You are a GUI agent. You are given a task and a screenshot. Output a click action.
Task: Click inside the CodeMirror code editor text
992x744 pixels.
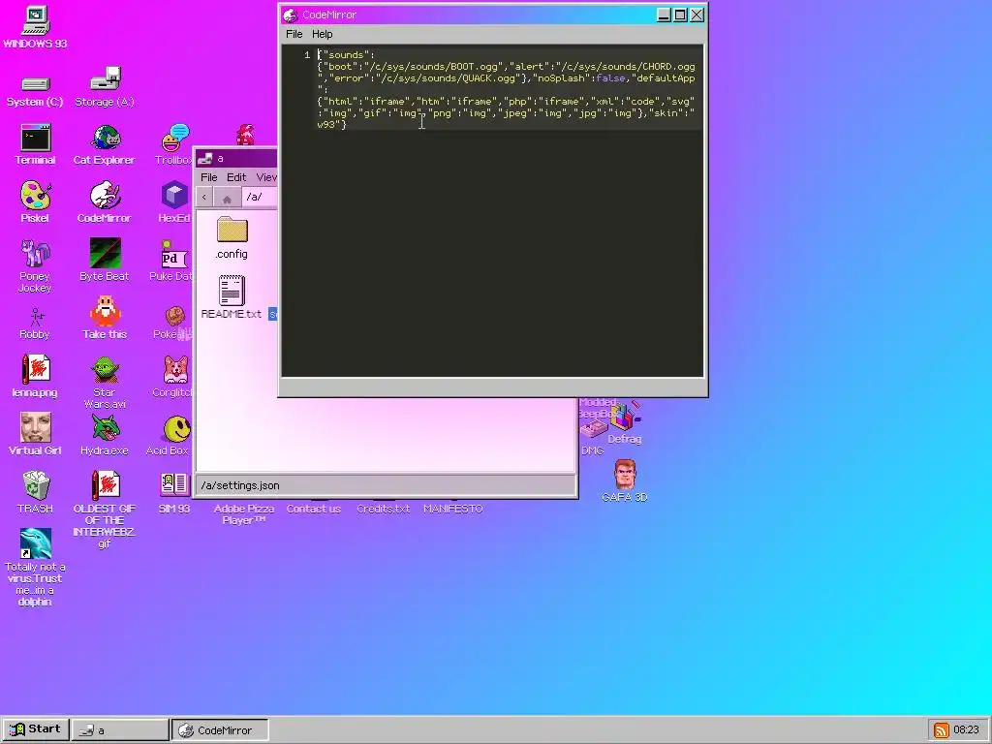(506, 89)
